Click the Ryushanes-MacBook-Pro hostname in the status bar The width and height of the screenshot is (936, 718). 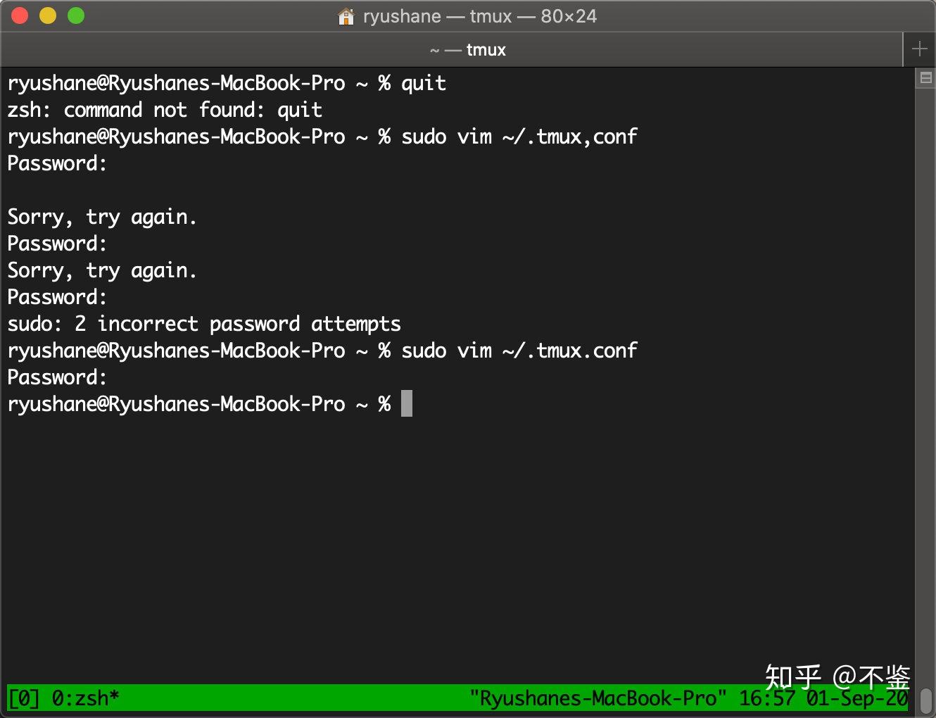[x=598, y=698]
